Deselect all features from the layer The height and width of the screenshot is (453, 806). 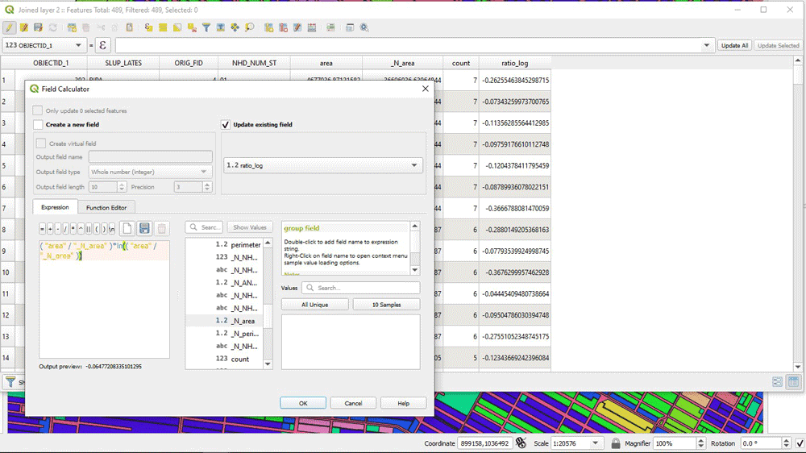tap(192, 27)
